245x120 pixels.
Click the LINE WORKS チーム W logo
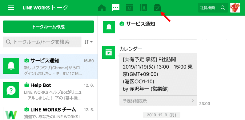coord(11,114)
